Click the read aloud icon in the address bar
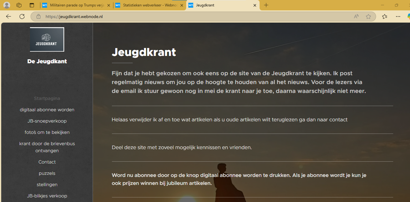Screen dimensions: 410x202 pos(356,17)
